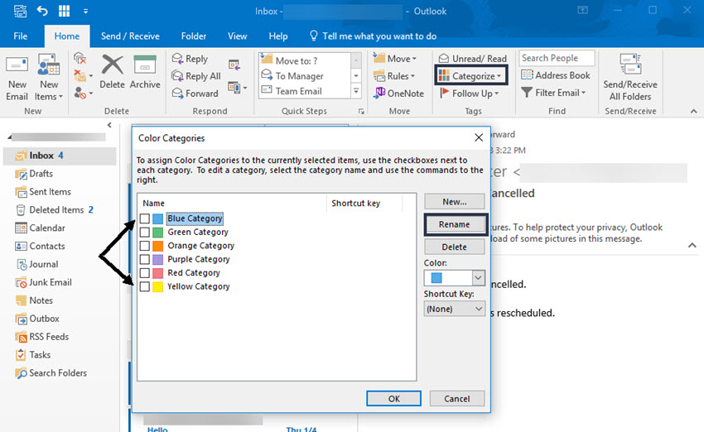Open the Address Book
Screen dimensions: 704x432
coord(555,75)
